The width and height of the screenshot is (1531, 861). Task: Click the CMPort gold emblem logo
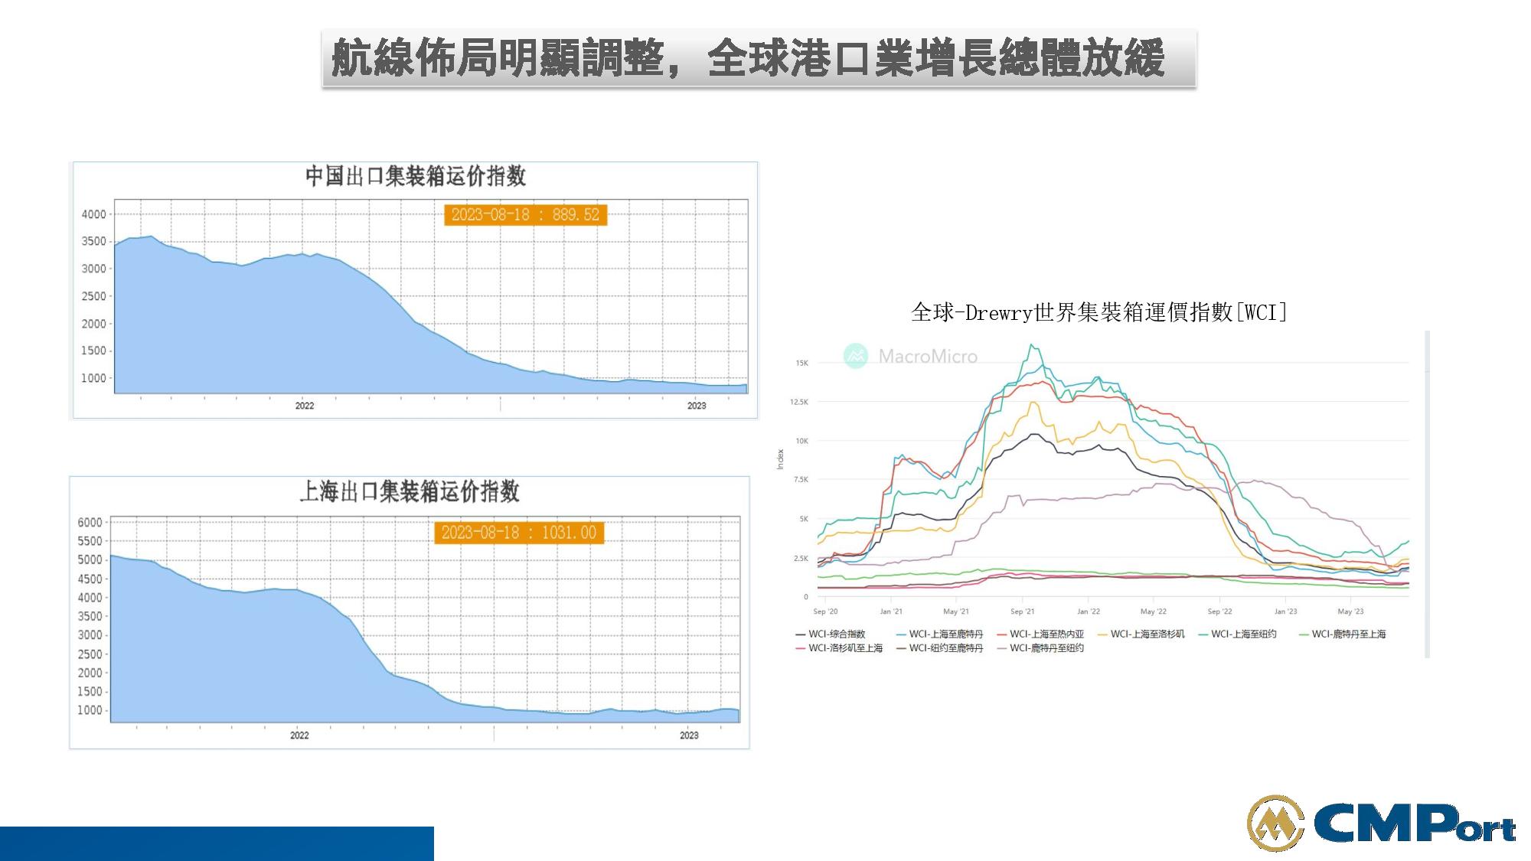[1275, 823]
